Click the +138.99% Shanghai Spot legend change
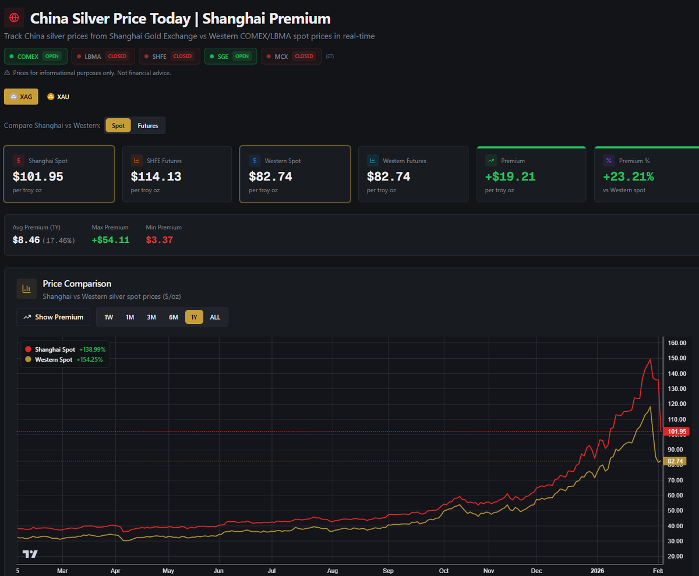 point(93,349)
